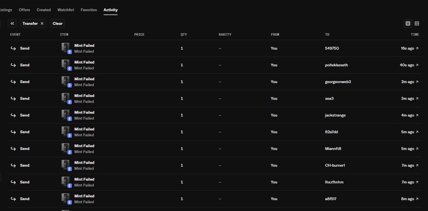The width and height of the screenshot is (428, 211).
Task: Switch to compact table view icon
Action: [x=417, y=24]
